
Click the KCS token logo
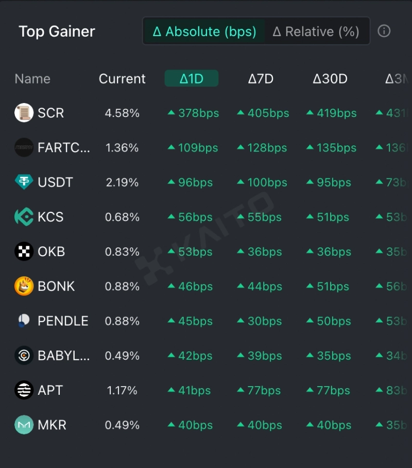click(x=24, y=217)
